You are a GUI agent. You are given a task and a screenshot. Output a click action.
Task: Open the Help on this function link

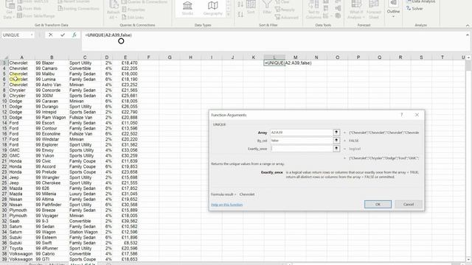[x=226, y=205]
